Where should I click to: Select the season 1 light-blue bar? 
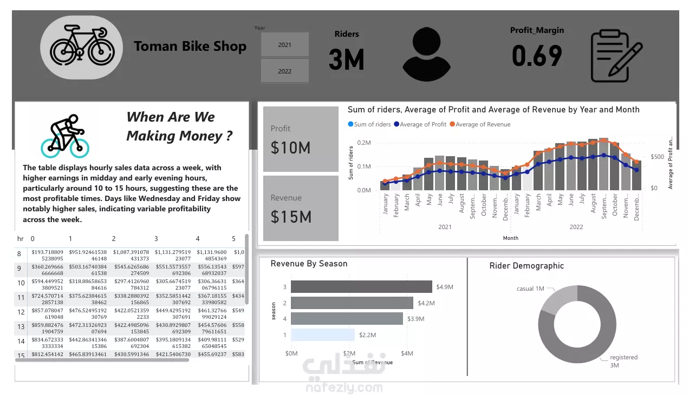322,334
